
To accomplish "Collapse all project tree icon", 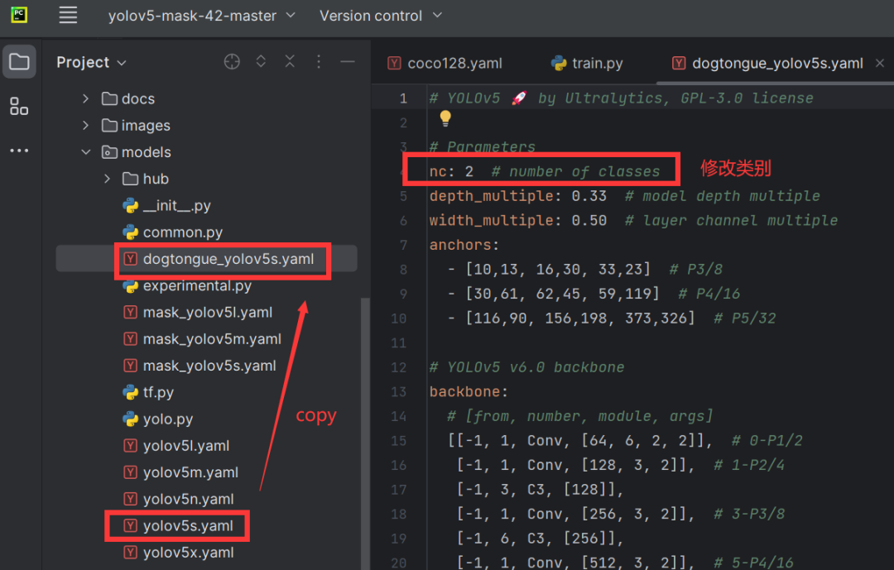I will coord(290,61).
